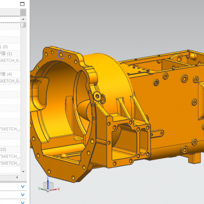
Task: Click the red X axis of the view triad
Action: click(55, 189)
